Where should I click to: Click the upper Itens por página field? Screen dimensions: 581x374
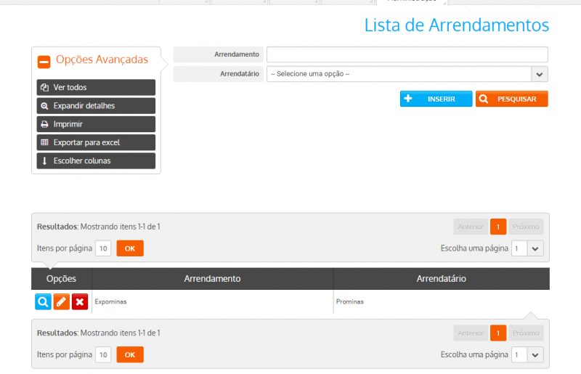103,248
